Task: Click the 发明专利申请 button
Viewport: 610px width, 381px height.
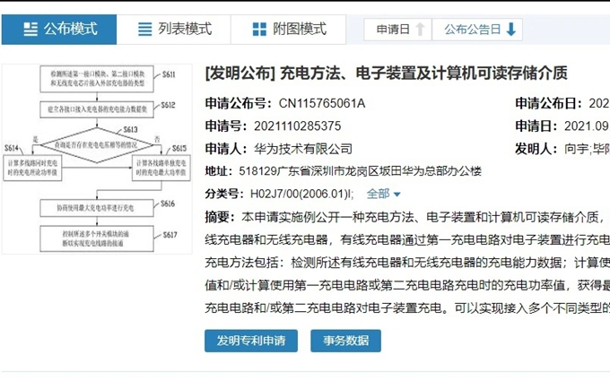Action: tap(251, 341)
